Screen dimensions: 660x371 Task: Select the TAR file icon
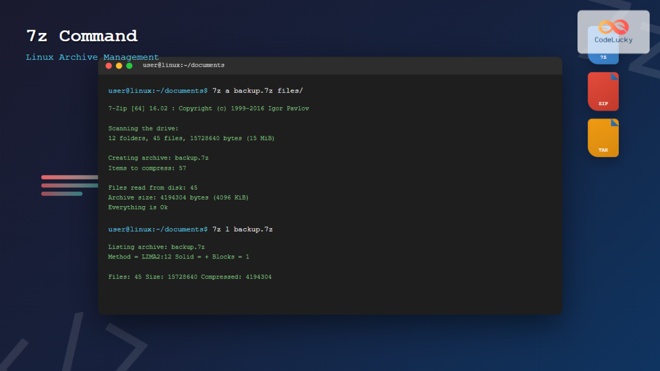click(603, 137)
